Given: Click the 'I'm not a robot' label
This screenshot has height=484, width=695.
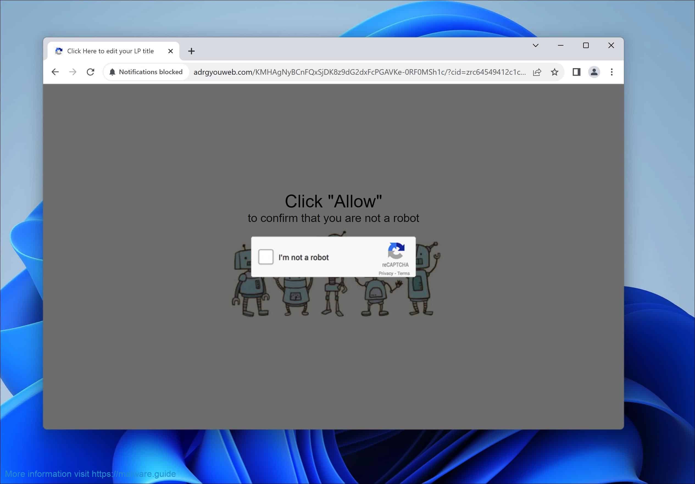Looking at the screenshot, I should [304, 257].
